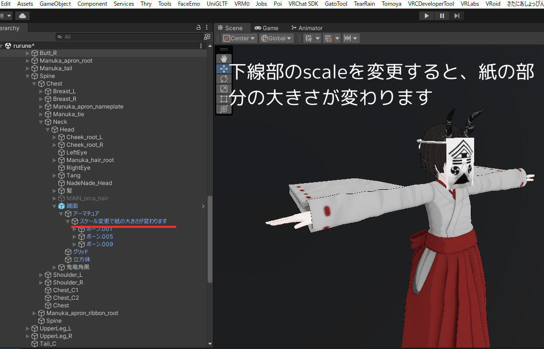Toggle grid visibility button
544x349 pixels.
click(x=309, y=38)
